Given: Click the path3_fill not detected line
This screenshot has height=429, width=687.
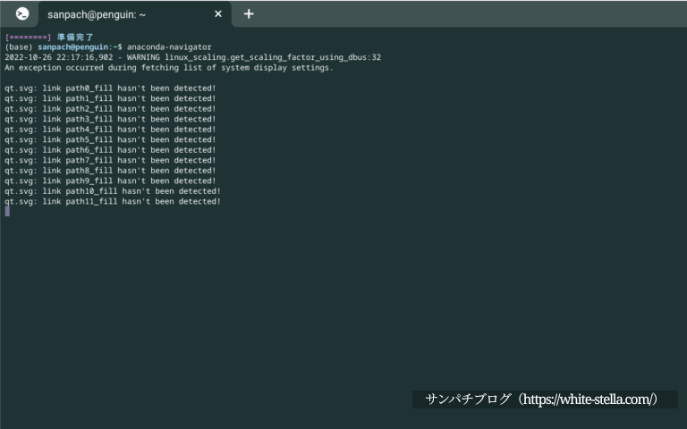Looking at the screenshot, I should point(110,119).
